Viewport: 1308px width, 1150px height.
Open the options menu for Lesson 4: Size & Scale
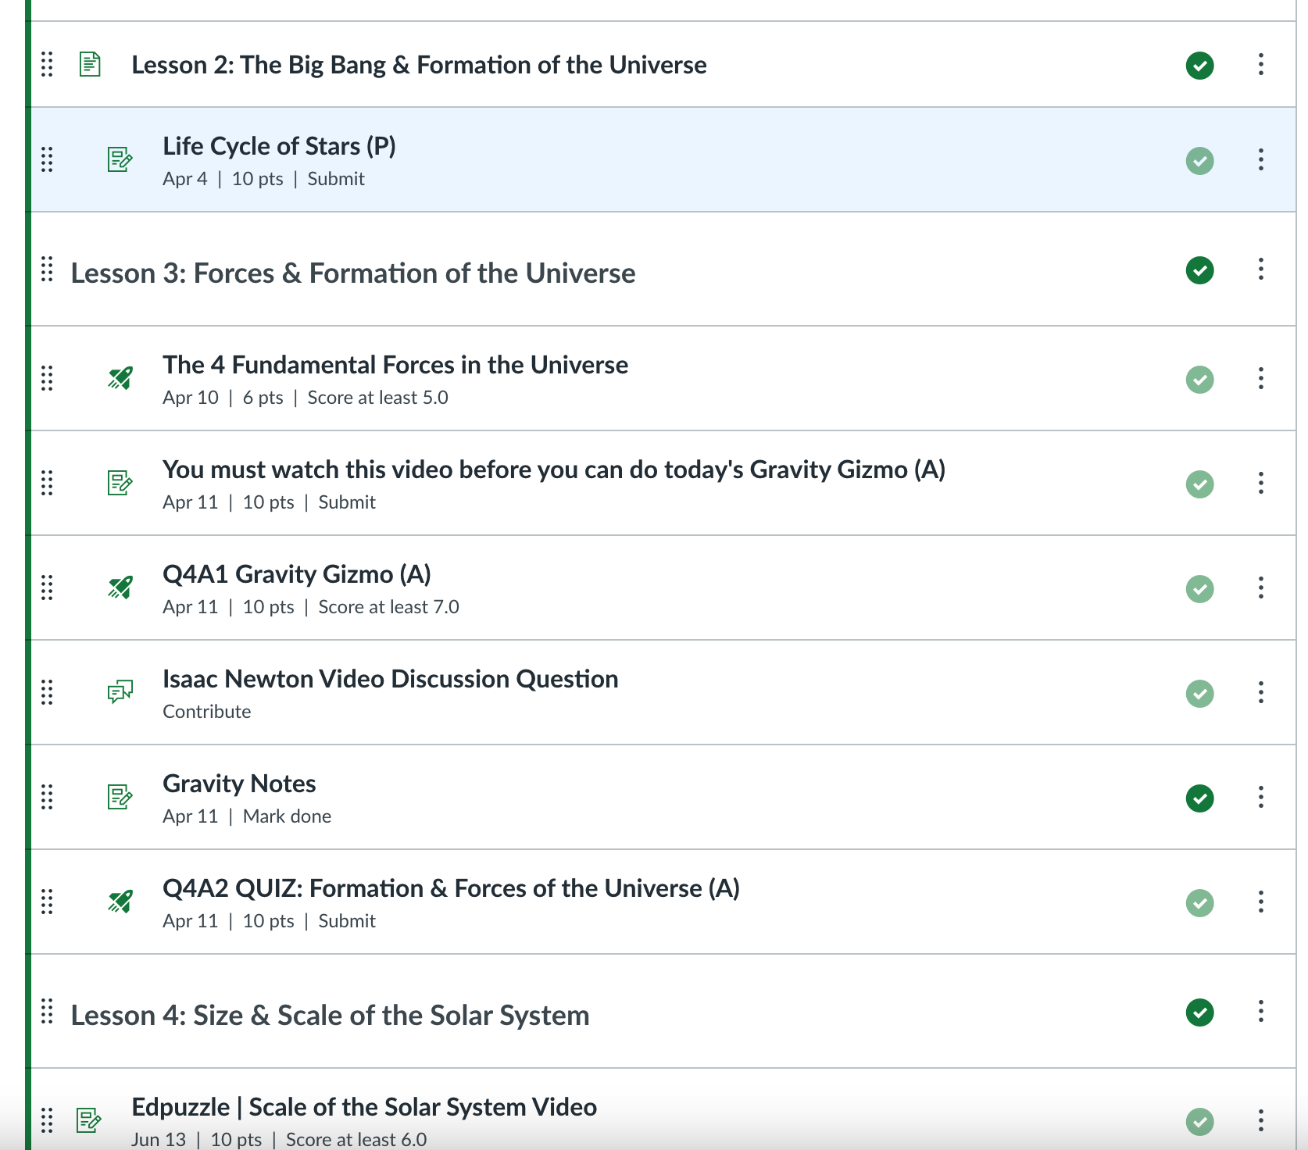[x=1260, y=1011]
